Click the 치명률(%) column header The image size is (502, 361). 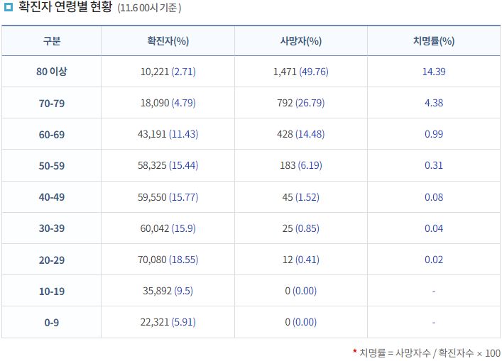tap(434, 41)
